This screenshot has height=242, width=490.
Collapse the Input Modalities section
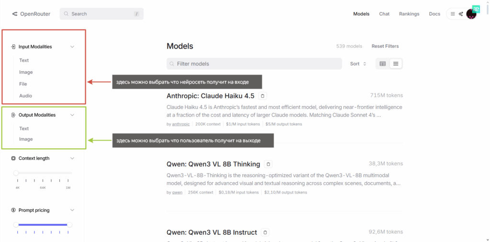pyautogui.click(x=72, y=47)
